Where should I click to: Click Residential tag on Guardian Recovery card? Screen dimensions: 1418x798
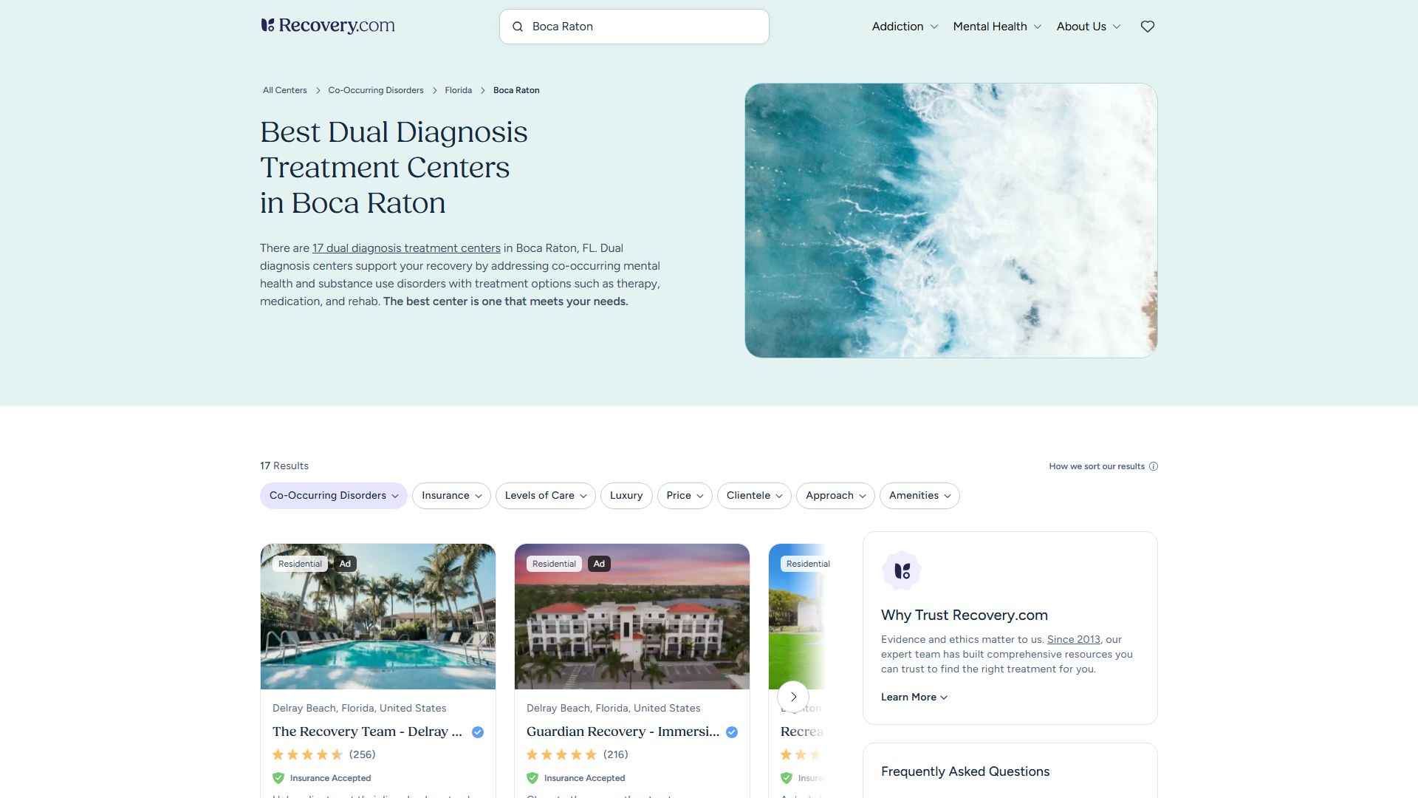[x=554, y=564]
